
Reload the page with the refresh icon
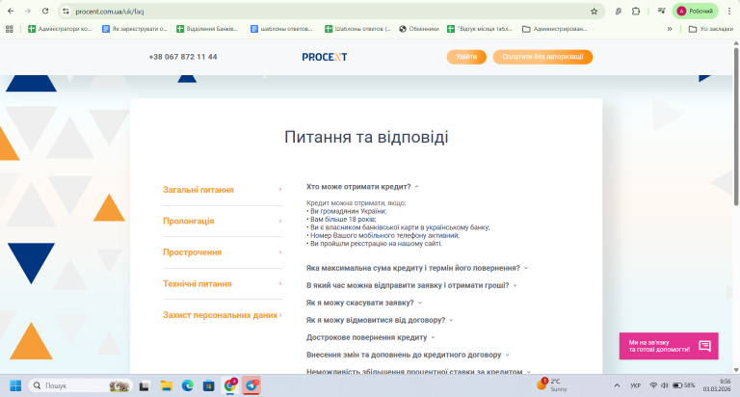pyautogui.click(x=45, y=12)
